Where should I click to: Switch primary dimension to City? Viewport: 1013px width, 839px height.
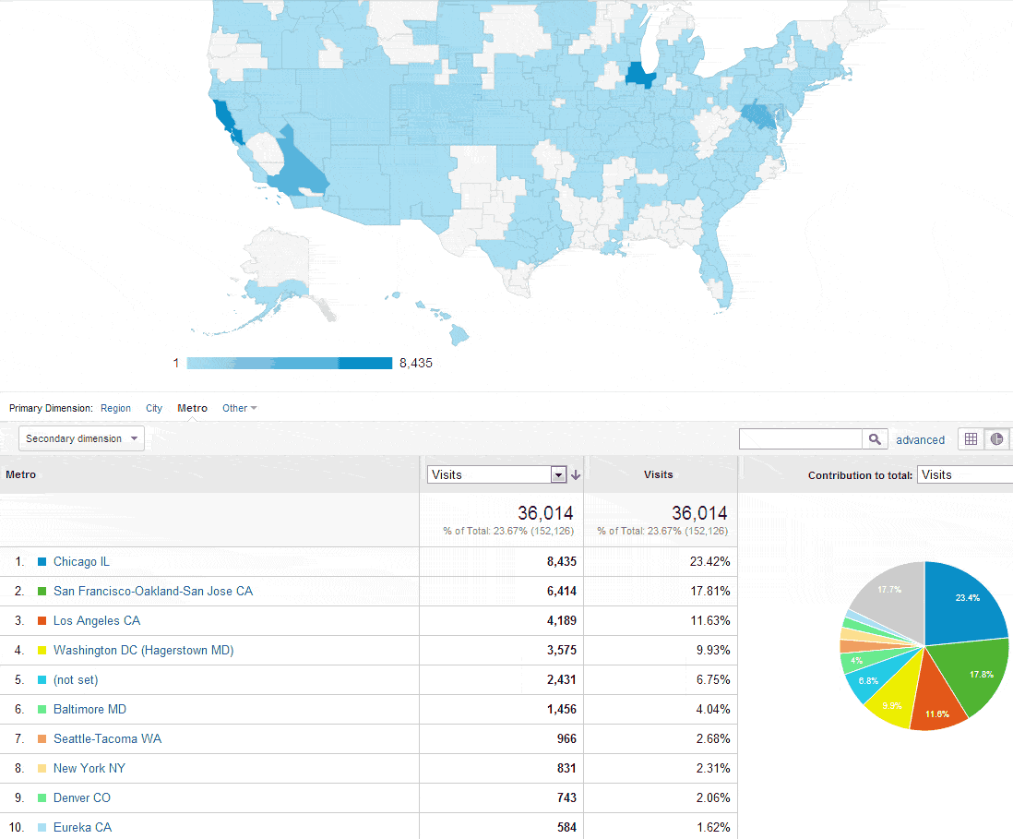pyautogui.click(x=154, y=408)
